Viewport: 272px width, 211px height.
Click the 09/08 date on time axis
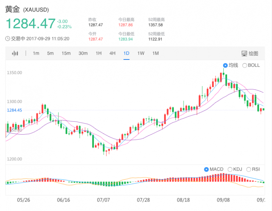[223, 200]
